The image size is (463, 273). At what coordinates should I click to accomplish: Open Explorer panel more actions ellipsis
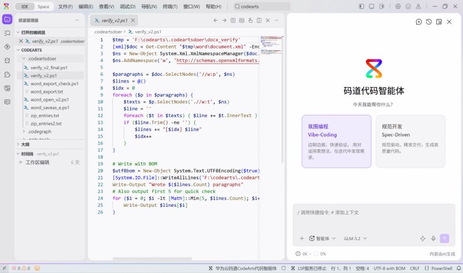77,20
